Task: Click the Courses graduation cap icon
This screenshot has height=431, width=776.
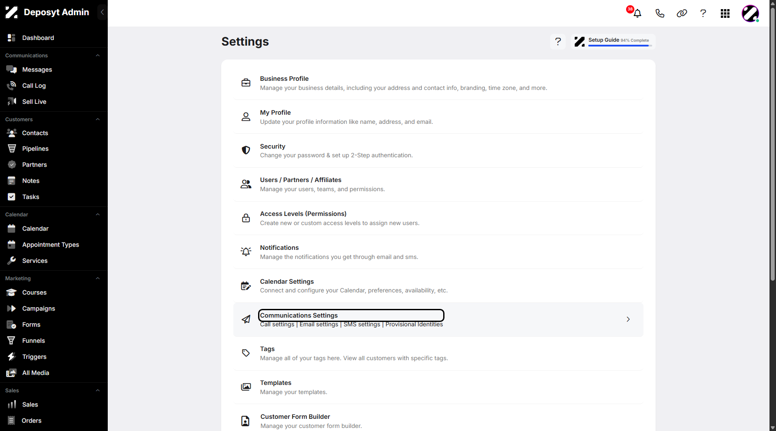Action: (12, 292)
